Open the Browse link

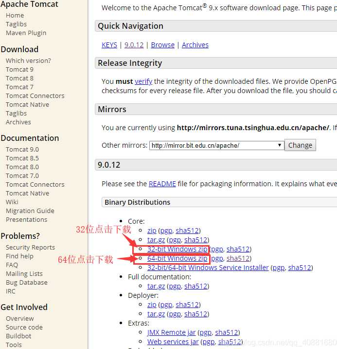point(163,45)
